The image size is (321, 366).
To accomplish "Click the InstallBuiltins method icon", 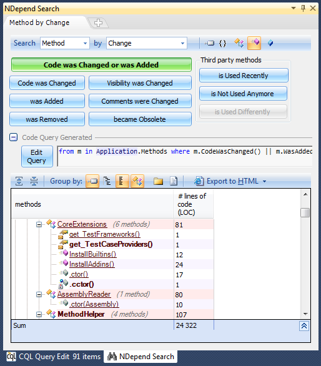I will [64, 254].
